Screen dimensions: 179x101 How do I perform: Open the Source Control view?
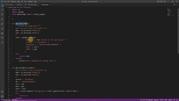2,15
